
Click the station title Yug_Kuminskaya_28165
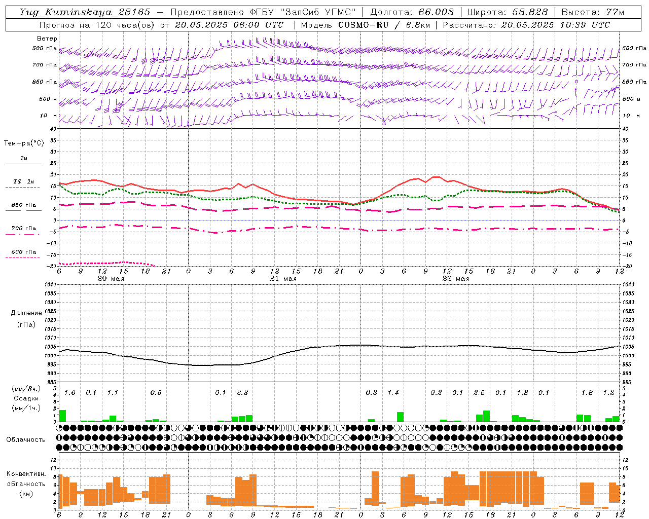pyautogui.click(x=85, y=12)
